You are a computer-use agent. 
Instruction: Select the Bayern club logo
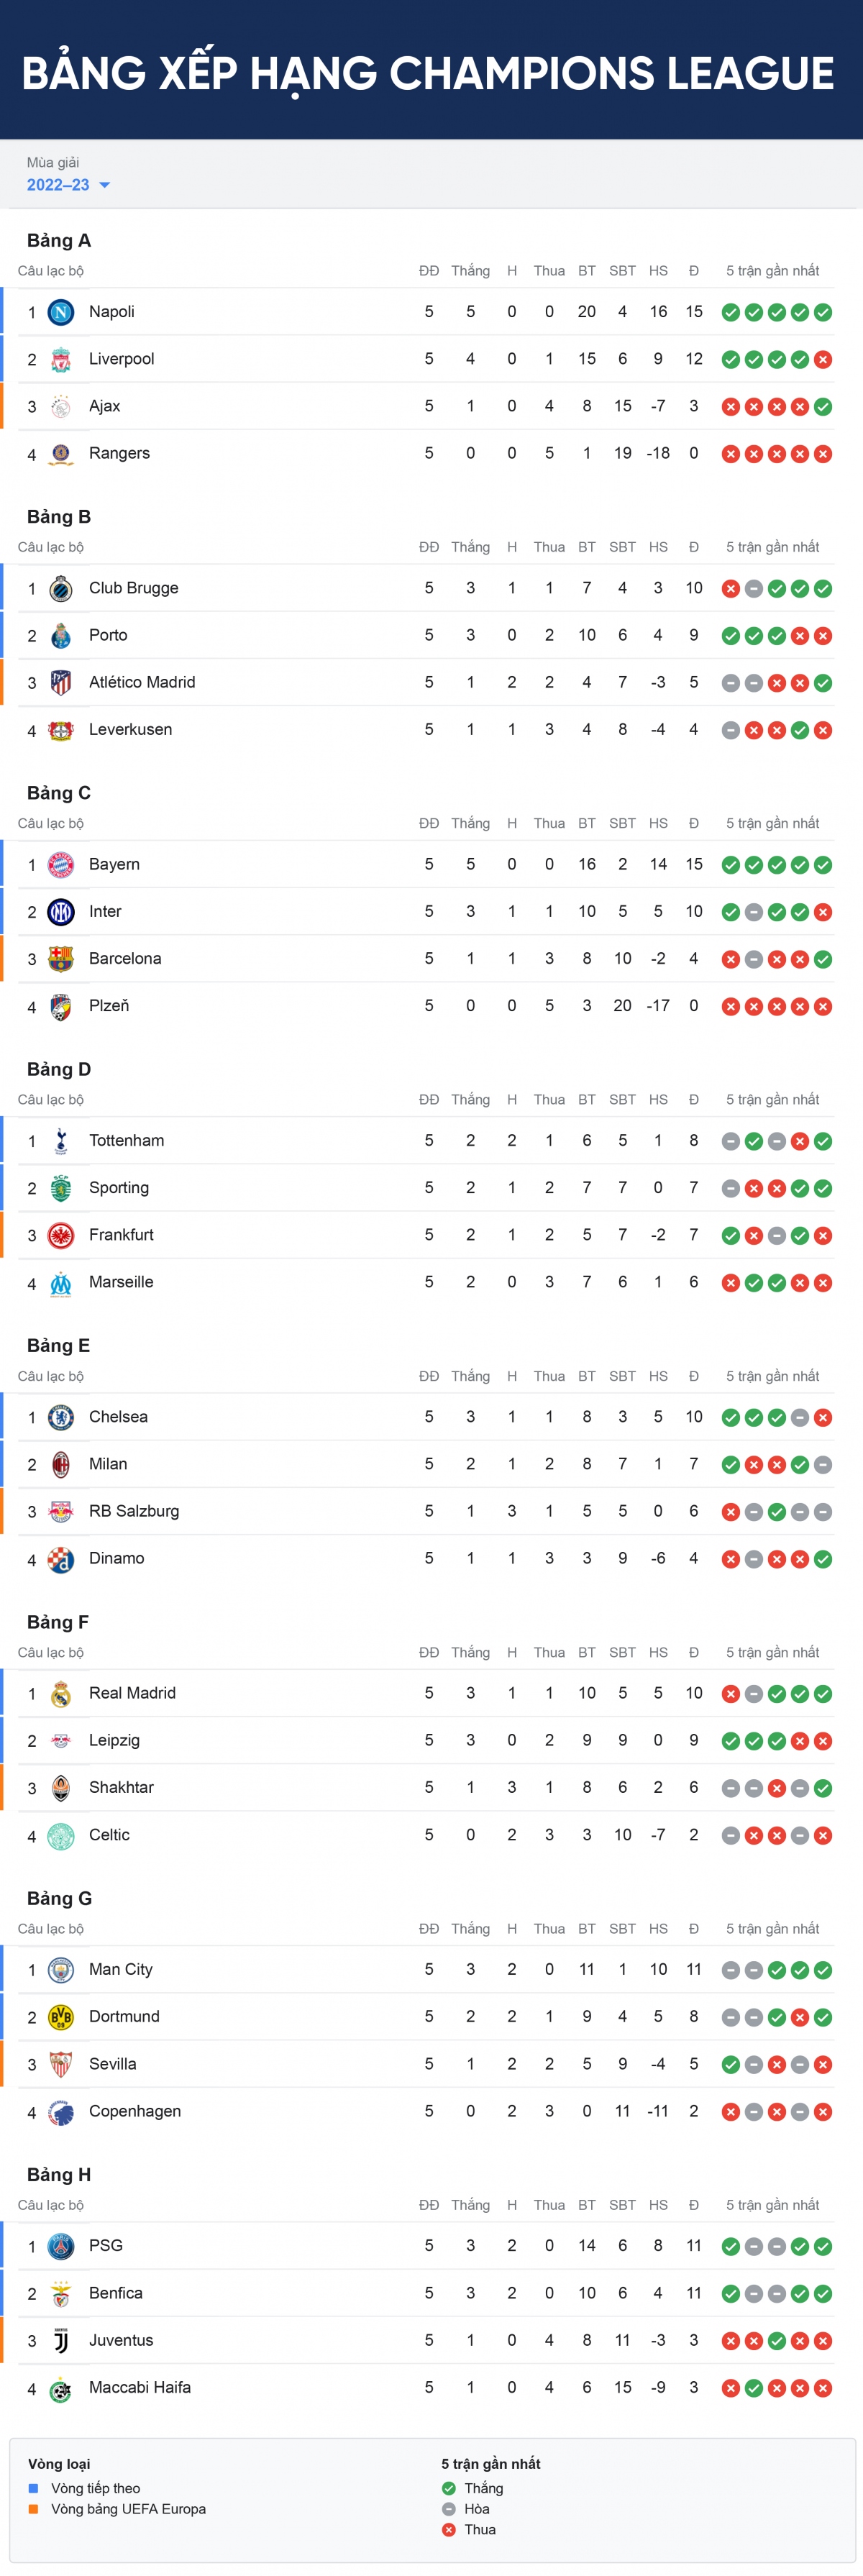(61, 864)
